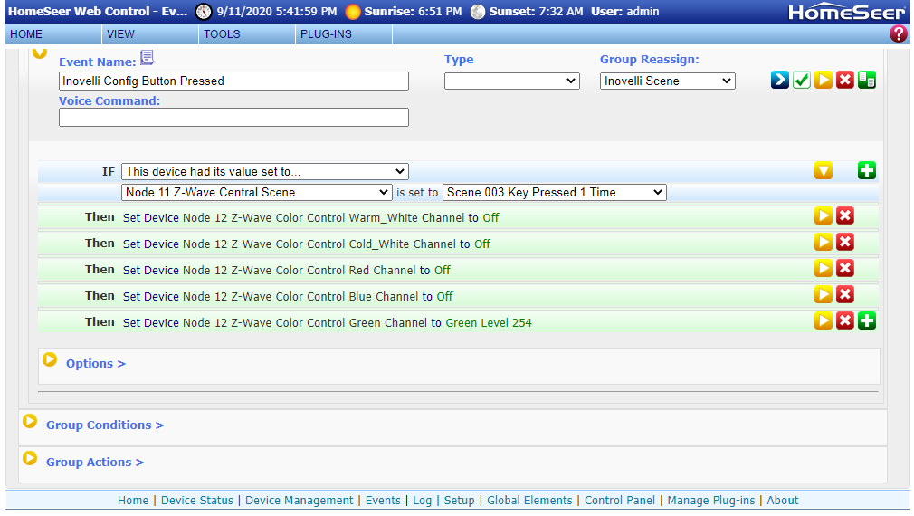The height and width of the screenshot is (516, 914).
Task: Click the sunrise sun icon
Action: coord(353,12)
